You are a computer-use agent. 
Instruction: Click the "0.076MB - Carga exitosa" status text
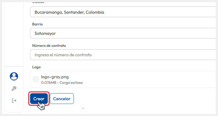(62, 83)
